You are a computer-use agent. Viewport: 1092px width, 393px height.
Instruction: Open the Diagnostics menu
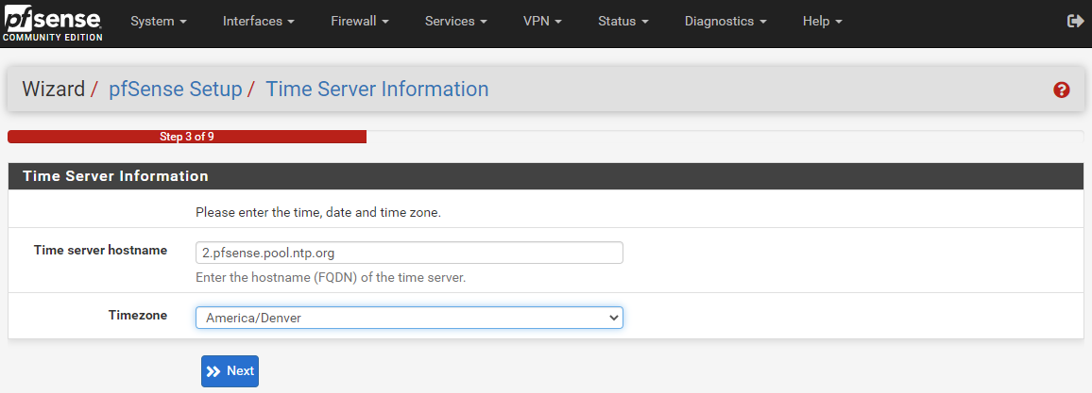pyautogui.click(x=725, y=22)
